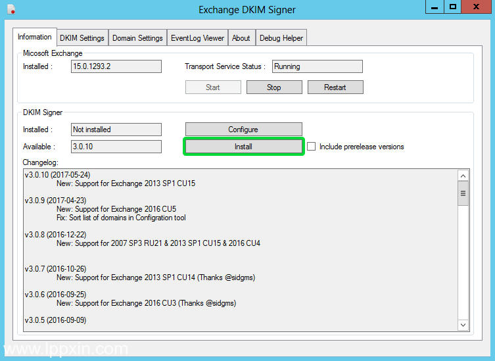Open the About tab
Screen dimensions: 495x361
[241, 38]
